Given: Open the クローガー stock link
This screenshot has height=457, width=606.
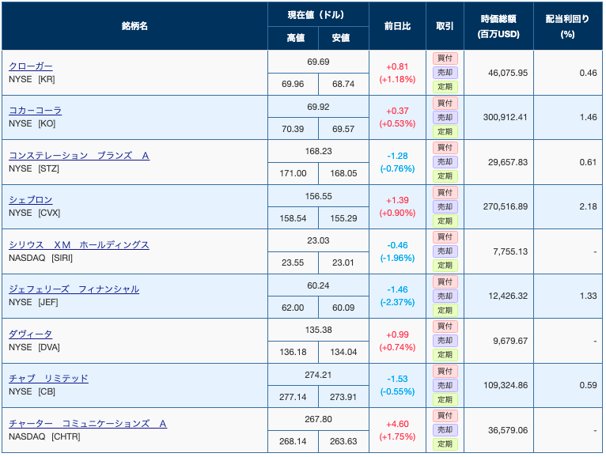Looking at the screenshot, I should [x=31, y=66].
